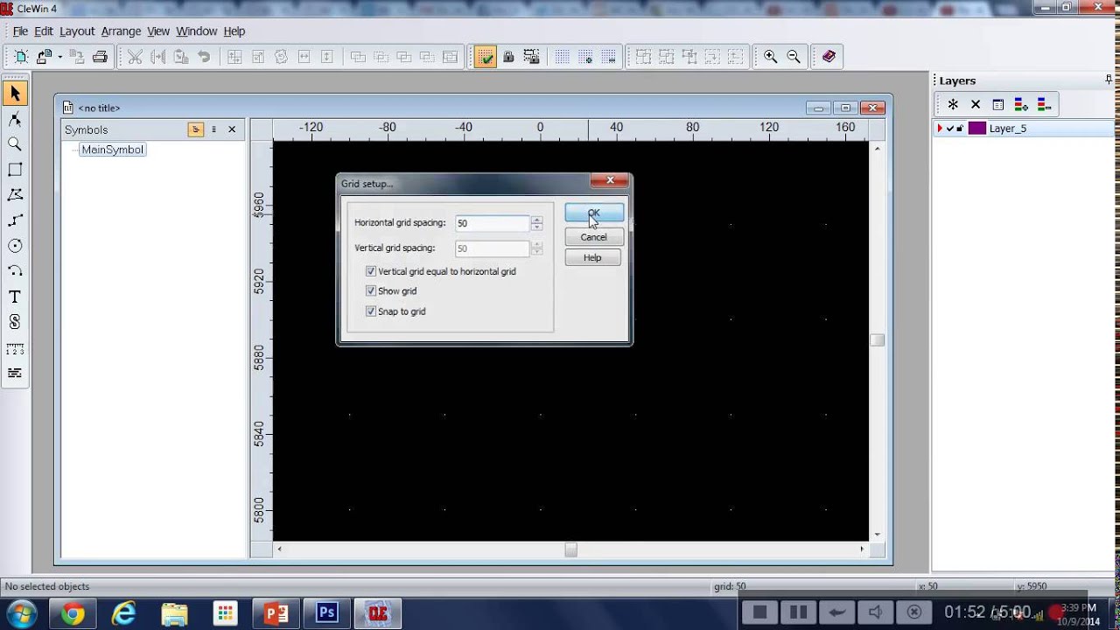Screen dimensions: 1120x630
Task: Select MainSymbol in Symbols tree
Action: 112,150
